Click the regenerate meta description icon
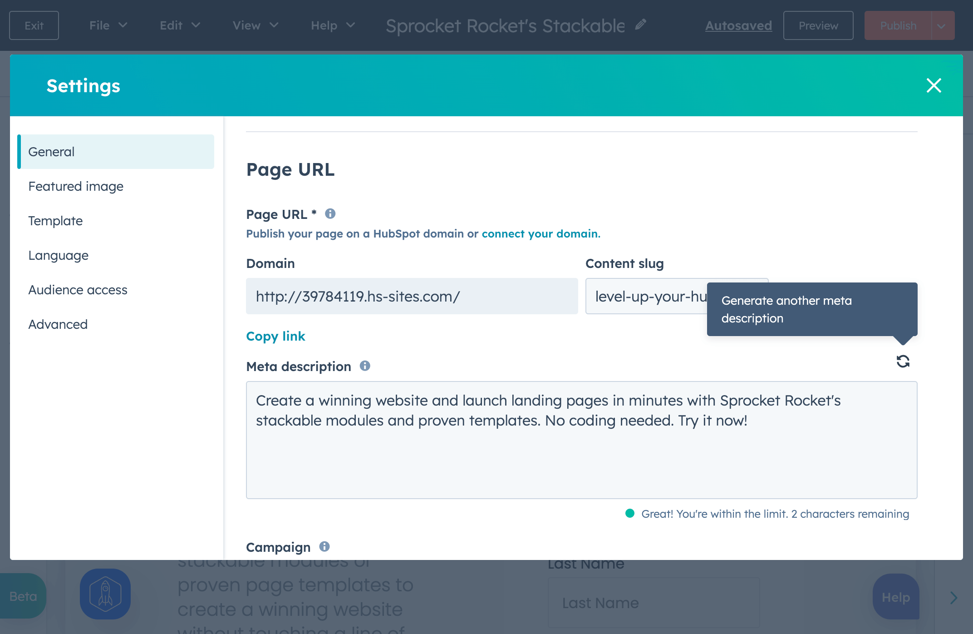The width and height of the screenshot is (973, 634). (903, 362)
